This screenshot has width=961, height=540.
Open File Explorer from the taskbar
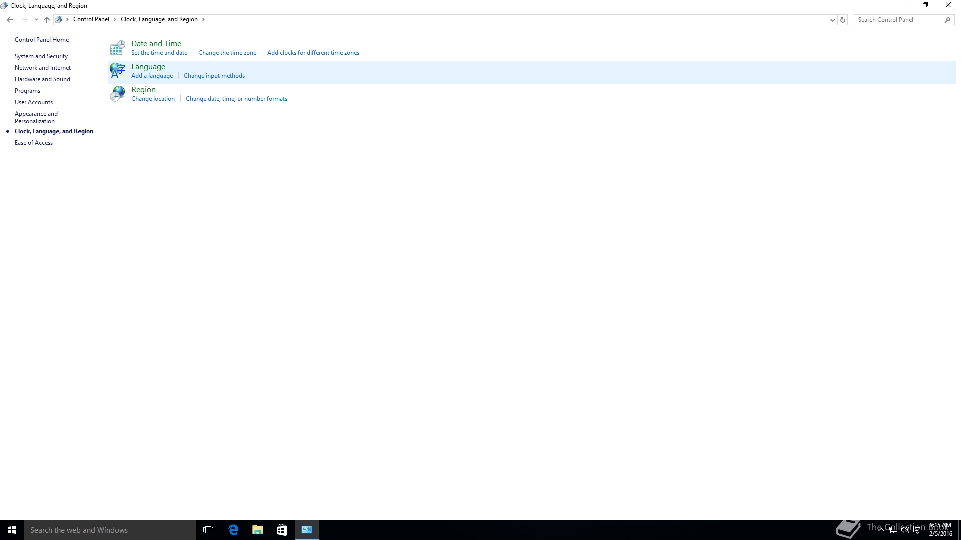pyautogui.click(x=258, y=530)
